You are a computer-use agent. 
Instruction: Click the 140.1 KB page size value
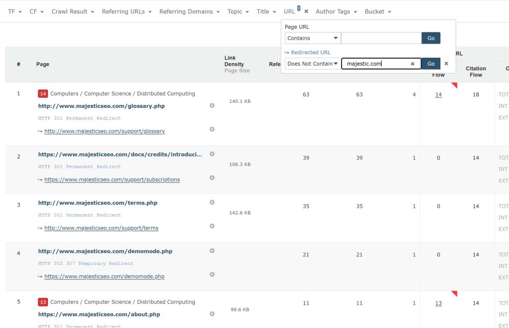[x=240, y=101]
